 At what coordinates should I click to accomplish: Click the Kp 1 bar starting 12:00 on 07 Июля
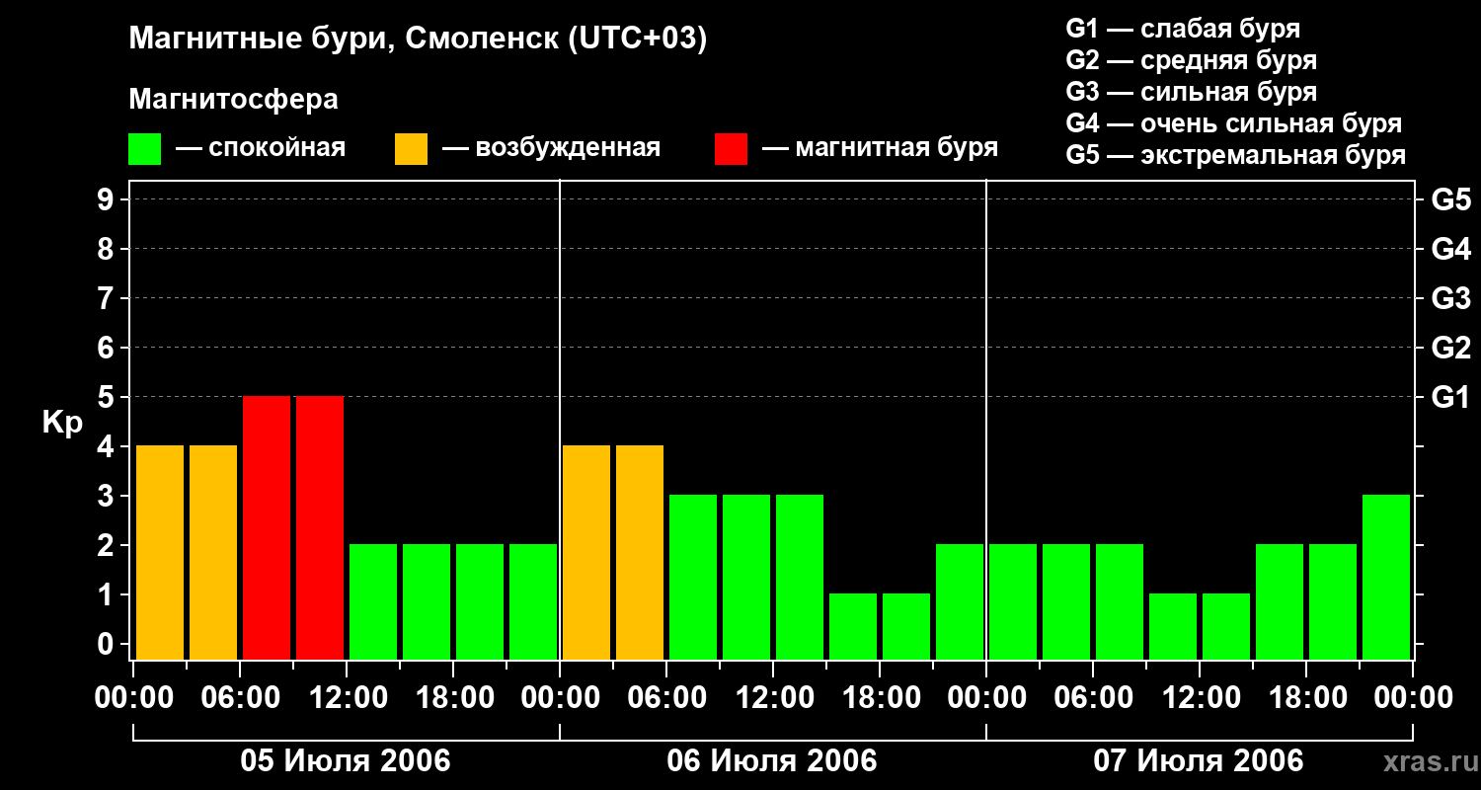pos(1226,626)
